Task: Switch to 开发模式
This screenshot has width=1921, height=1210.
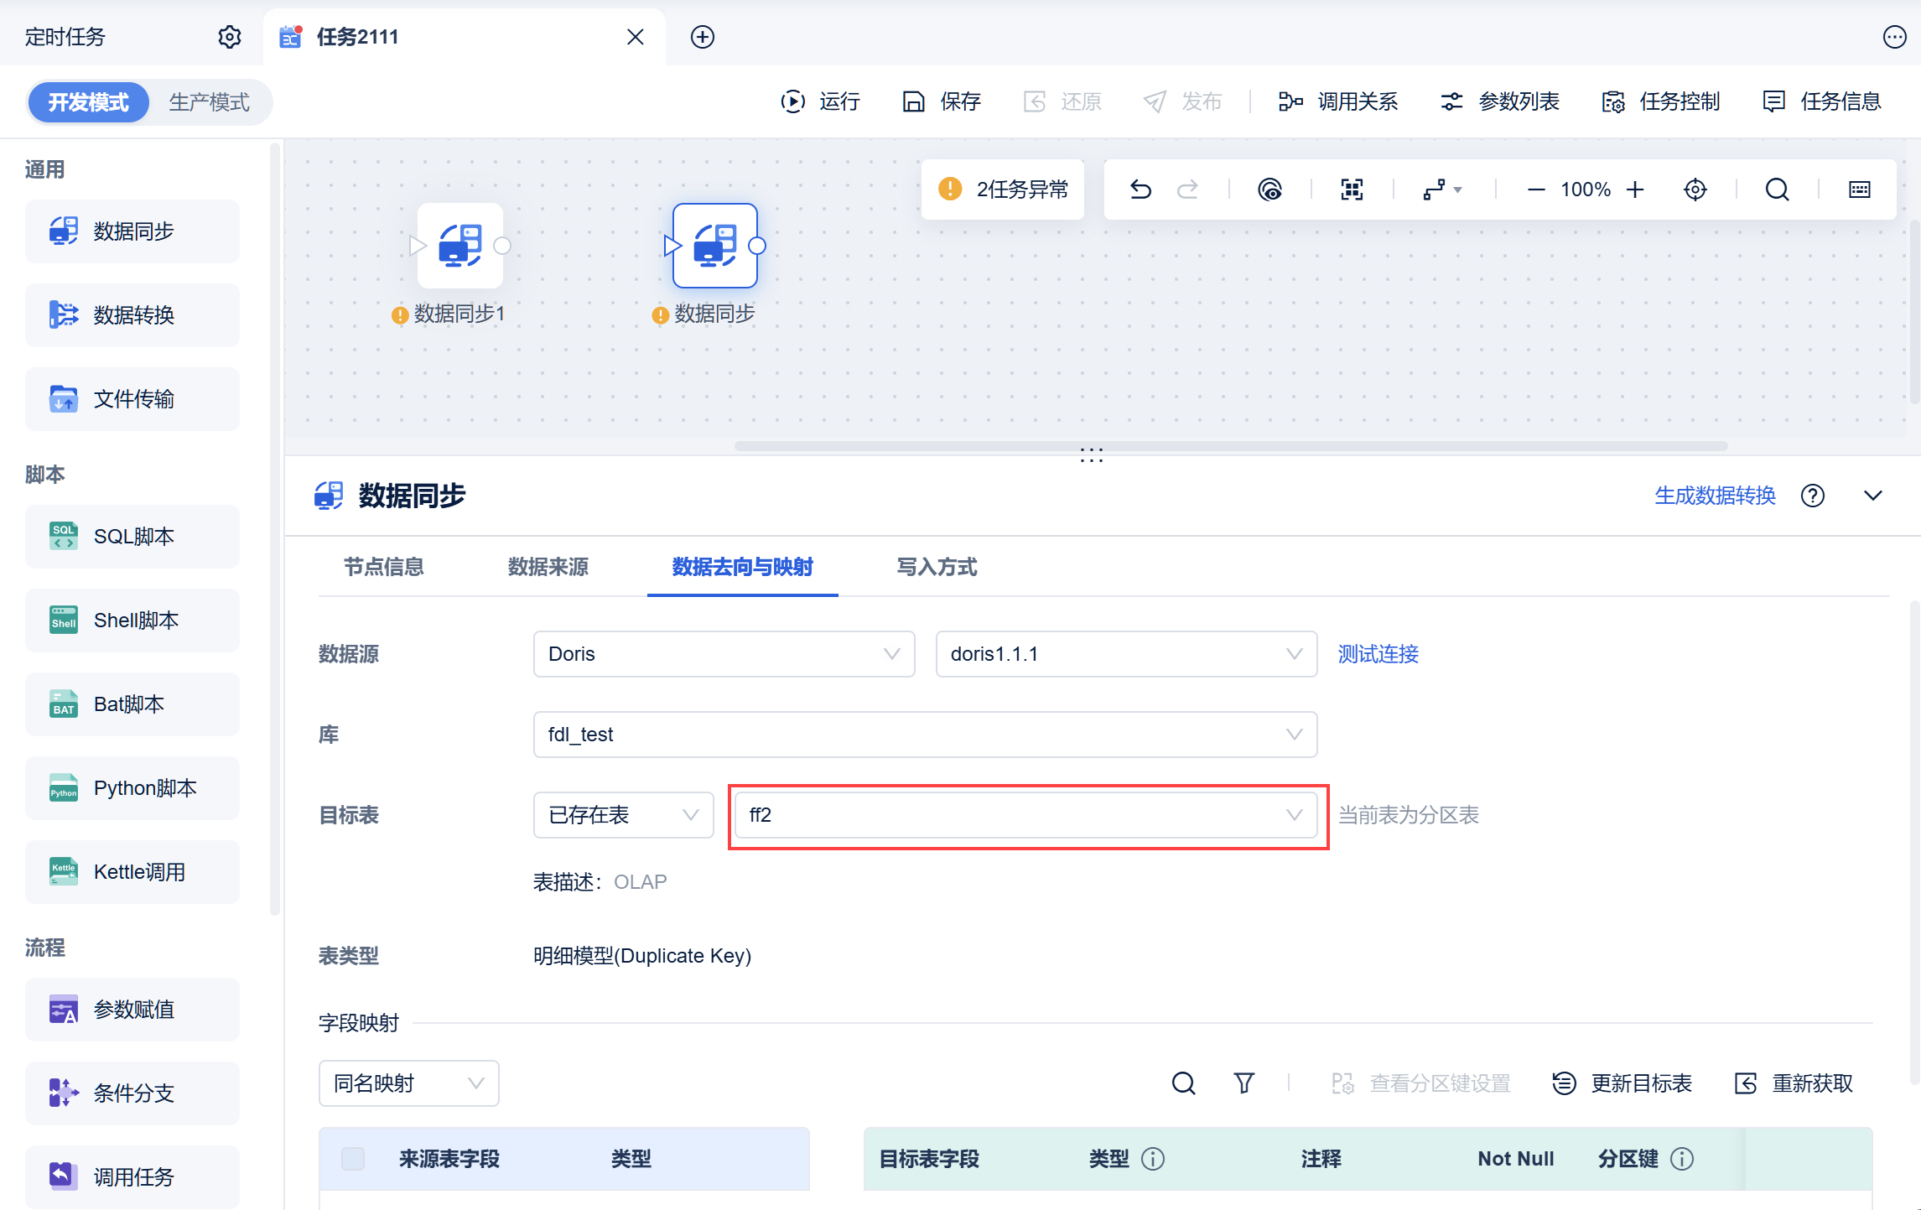Action: pos(88,102)
